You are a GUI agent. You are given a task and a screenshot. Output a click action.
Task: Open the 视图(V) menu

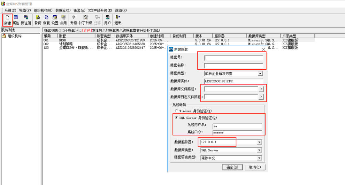pos(25,10)
